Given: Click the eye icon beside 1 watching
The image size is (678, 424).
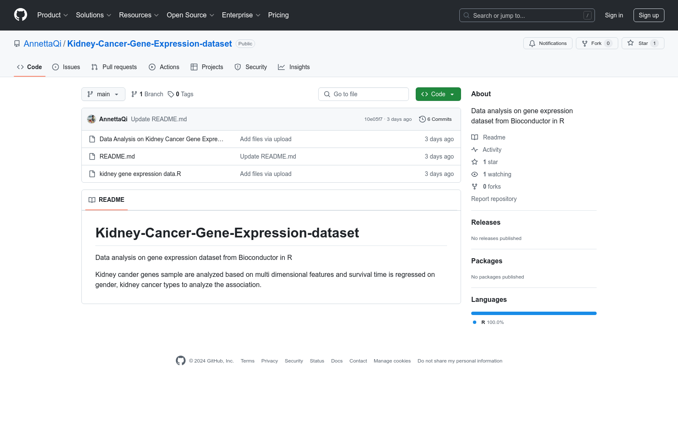Looking at the screenshot, I should pyautogui.click(x=475, y=174).
